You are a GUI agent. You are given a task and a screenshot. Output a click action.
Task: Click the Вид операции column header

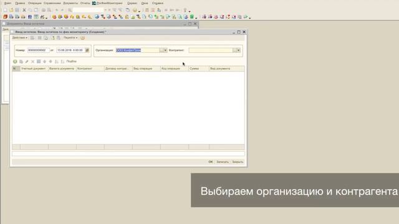pyautogui.click(x=147, y=68)
